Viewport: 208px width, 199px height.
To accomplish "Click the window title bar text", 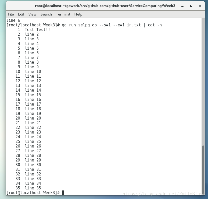I will point(105,6).
